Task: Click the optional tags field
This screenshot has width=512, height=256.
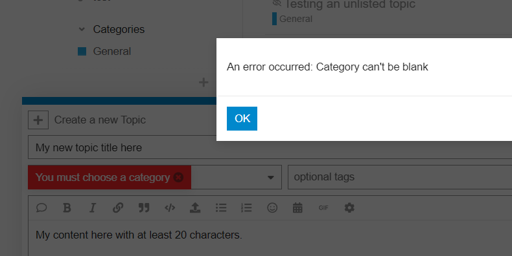Action: (400, 177)
